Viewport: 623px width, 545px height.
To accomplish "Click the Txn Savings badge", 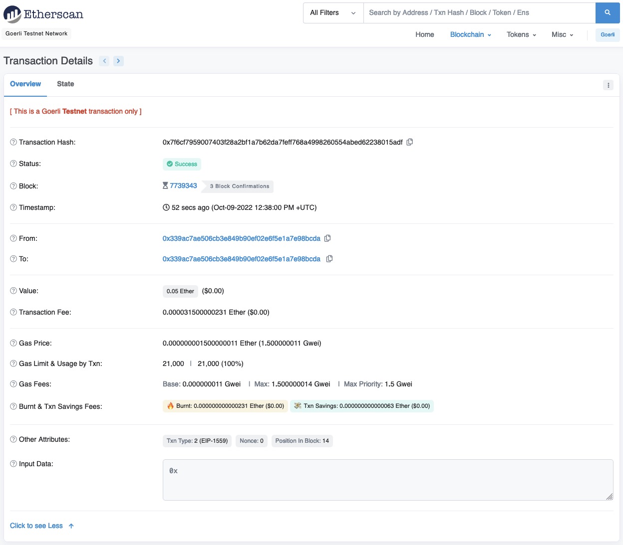I will 362,406.
